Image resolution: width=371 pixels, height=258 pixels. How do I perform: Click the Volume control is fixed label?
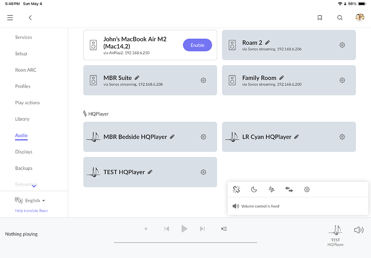pyautogui.click(x=260, y=206)
